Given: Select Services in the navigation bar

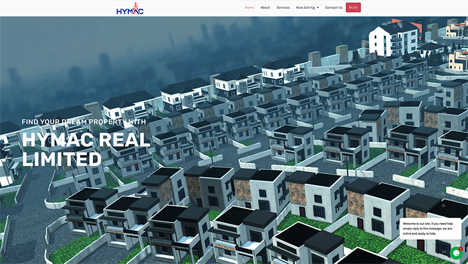Looking at the screenshot, I should [283, 8].
